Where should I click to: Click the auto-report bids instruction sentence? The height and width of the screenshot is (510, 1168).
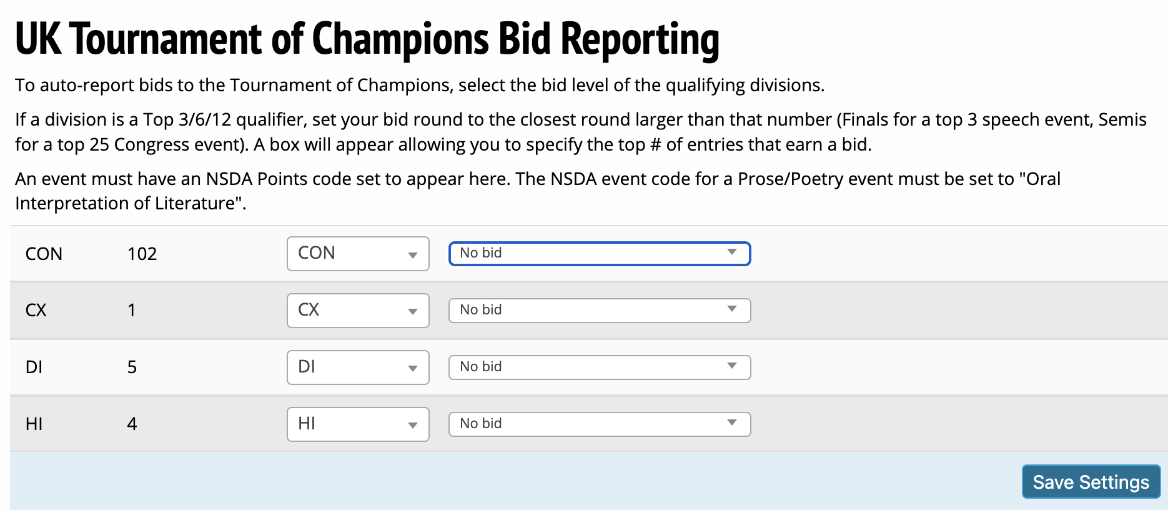pyautogui.click(x=419, y=86)
